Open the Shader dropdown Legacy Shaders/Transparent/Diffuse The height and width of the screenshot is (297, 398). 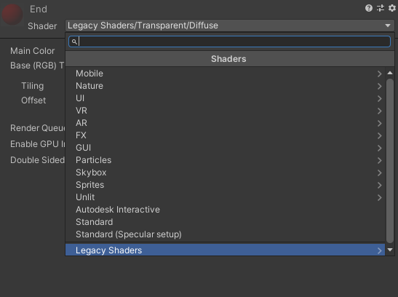pos(229,25)
